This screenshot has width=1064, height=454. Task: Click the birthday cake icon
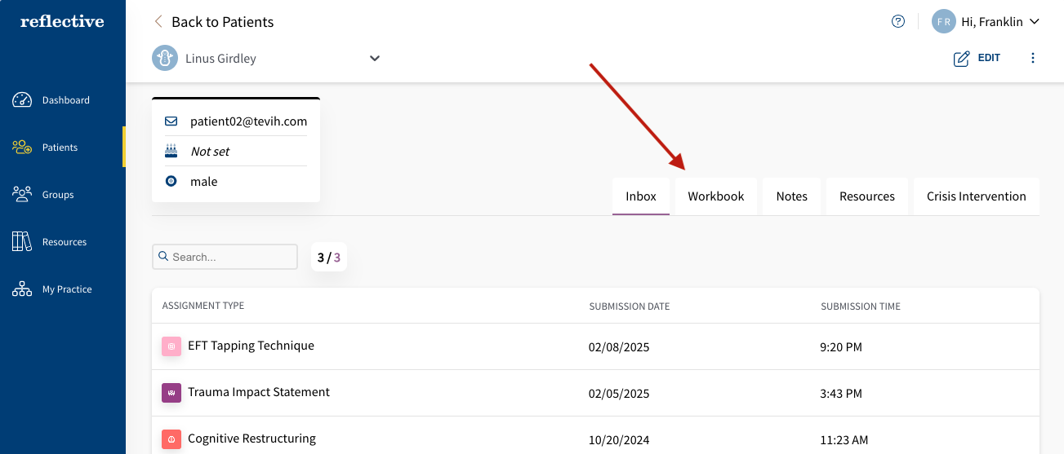click(171, 151)
